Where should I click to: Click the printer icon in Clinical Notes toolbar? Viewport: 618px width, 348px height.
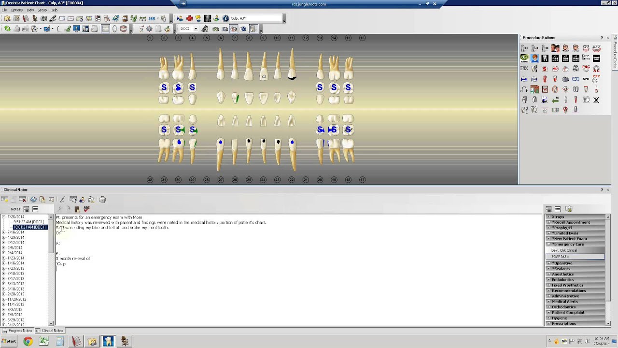102,199
